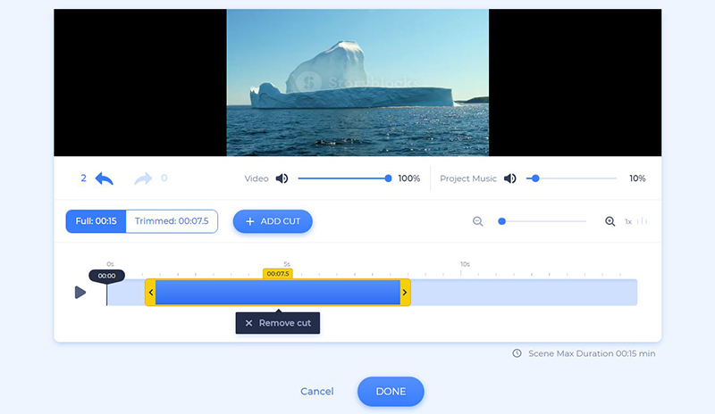The image size is (715, 414).
Task: Click the Scene Max Duration 00:15 min text
Action: coord(592,353)
